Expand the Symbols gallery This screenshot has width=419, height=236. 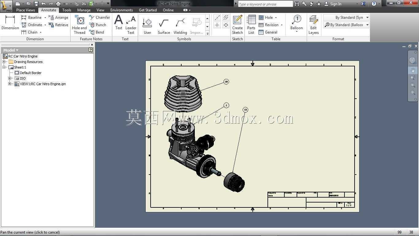pyautogui.click(x=207, y=33)
